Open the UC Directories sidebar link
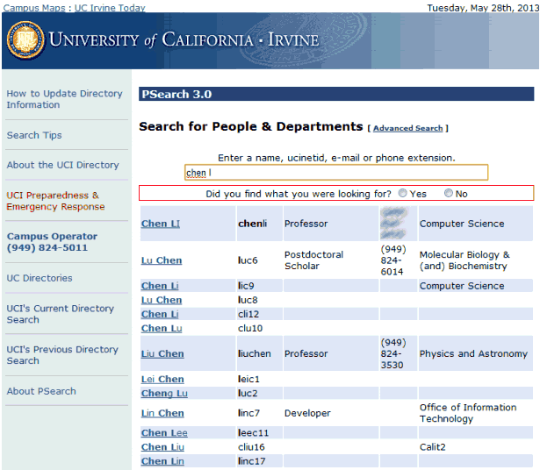Viewport: 540px width, 470px height. pos(40,278)
